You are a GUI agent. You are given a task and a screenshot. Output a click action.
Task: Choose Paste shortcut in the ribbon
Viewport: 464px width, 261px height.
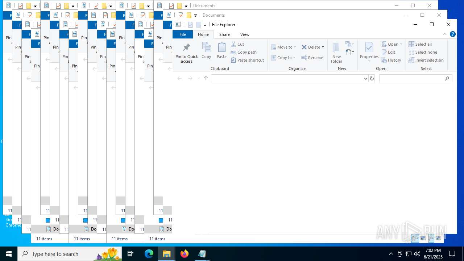(x=247, y=60)
